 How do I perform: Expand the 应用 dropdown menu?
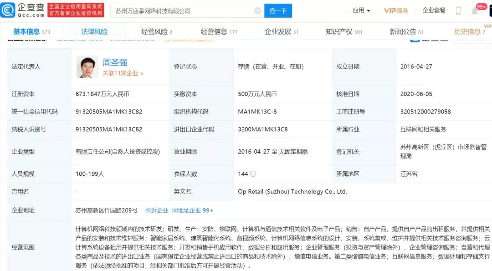pos(361,10)
